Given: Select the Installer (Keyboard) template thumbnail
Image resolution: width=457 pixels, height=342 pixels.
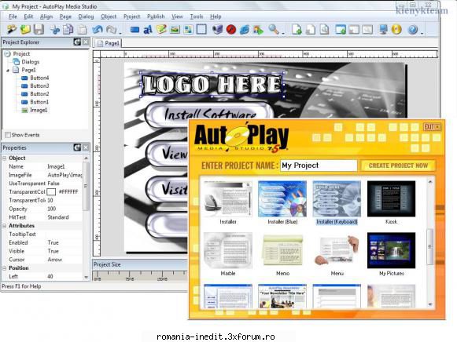Looking at the screenshot, I should (337, 199).
